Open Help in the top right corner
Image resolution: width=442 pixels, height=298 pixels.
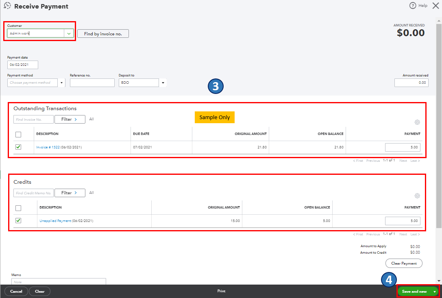click(x=420, y=6)
